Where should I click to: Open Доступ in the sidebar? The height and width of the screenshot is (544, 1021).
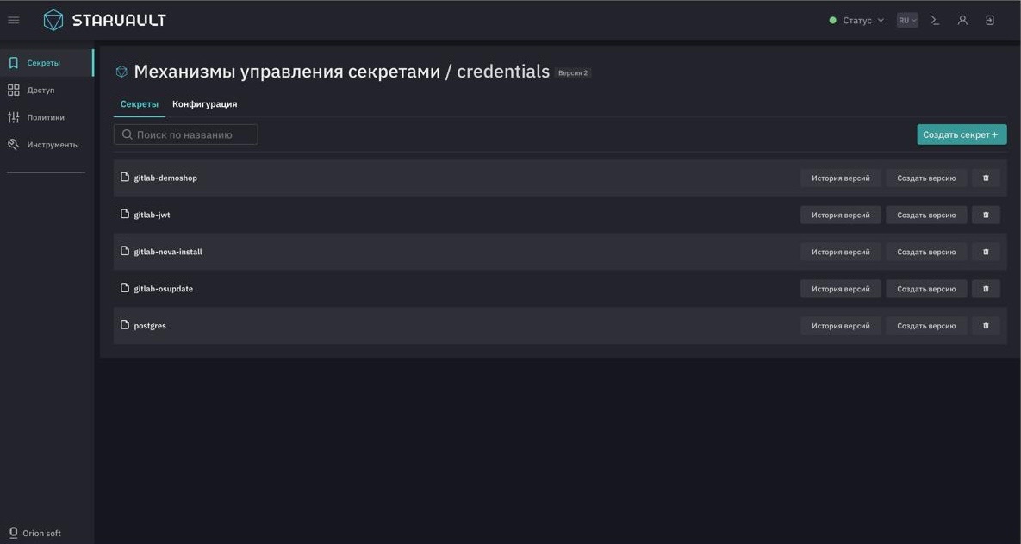pyautogui.click(x=40, y=90)
